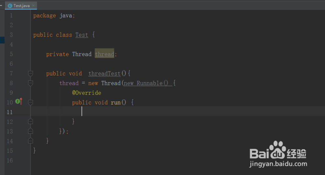
Task: Click the implements-method gutter icon on line 10
Action: pyautogui.click(x=19, y=101)
